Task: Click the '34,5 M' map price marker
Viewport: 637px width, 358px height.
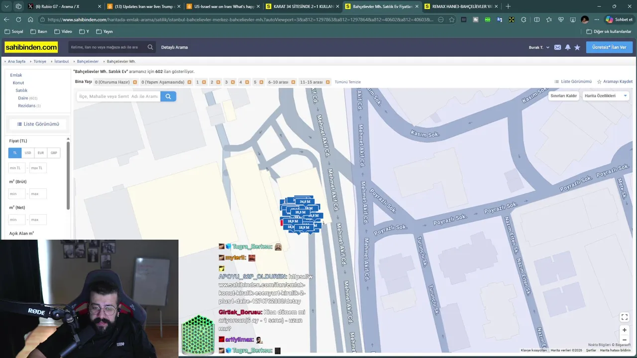Action: [x=305, y=201]
